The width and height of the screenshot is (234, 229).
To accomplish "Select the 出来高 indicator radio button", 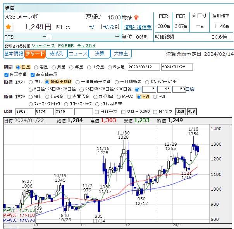I will pos(47,97).
